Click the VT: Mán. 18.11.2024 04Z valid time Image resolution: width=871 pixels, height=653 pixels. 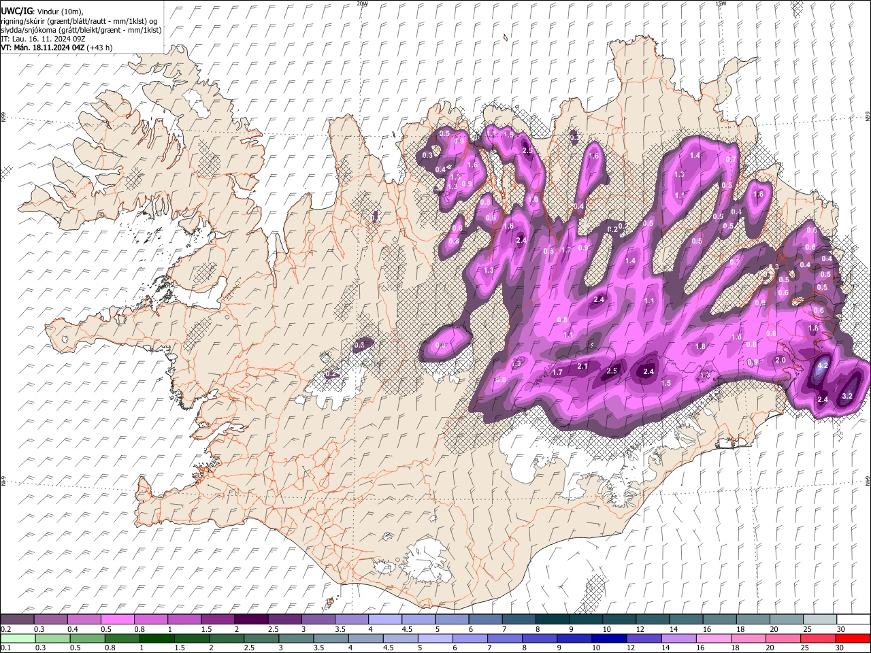42,48
